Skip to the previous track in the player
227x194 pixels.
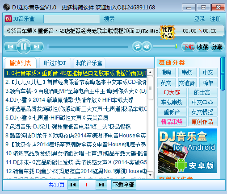click(x=10, y=47)
